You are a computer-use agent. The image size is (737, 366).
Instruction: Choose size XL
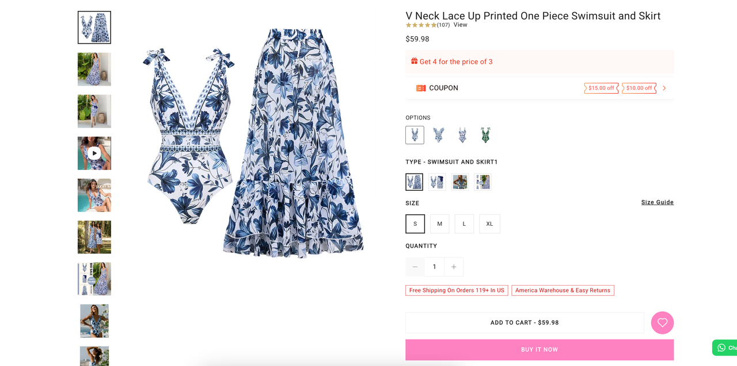[x=489, y=224]
